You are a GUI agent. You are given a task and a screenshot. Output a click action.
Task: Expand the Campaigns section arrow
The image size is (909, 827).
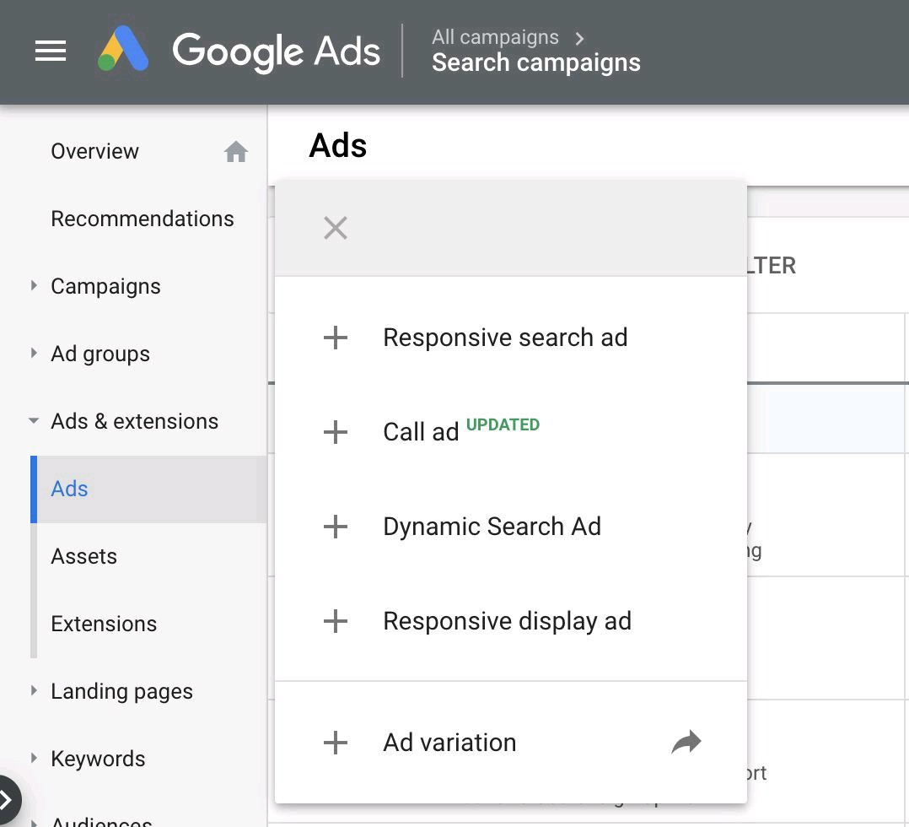[x=34, y=285]
